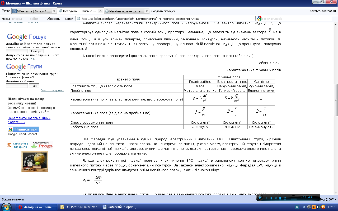Go back with the "Назад" button
The width and height of the screenshot is (338, 211).
[6, 19]
